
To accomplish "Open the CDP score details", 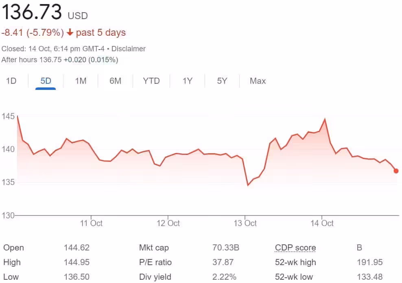I will [295, 247].
